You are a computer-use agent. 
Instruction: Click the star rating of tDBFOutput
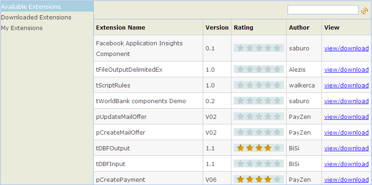point(259,148)
